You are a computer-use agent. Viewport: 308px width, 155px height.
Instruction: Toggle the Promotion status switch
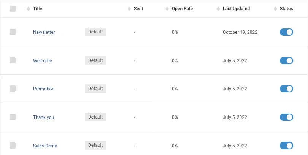tap(286, 89)
